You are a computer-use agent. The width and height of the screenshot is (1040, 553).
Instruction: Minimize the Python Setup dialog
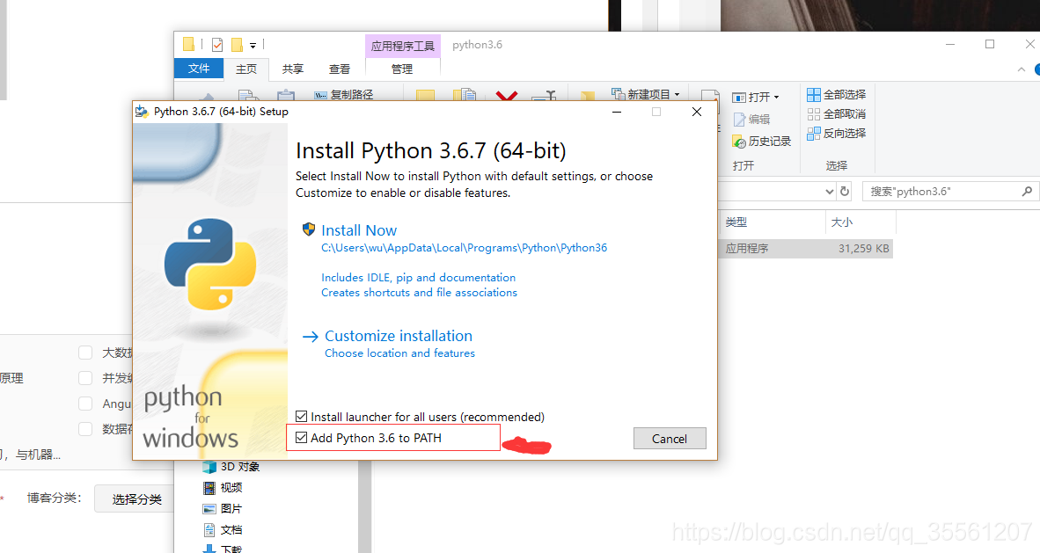point(617,112)
